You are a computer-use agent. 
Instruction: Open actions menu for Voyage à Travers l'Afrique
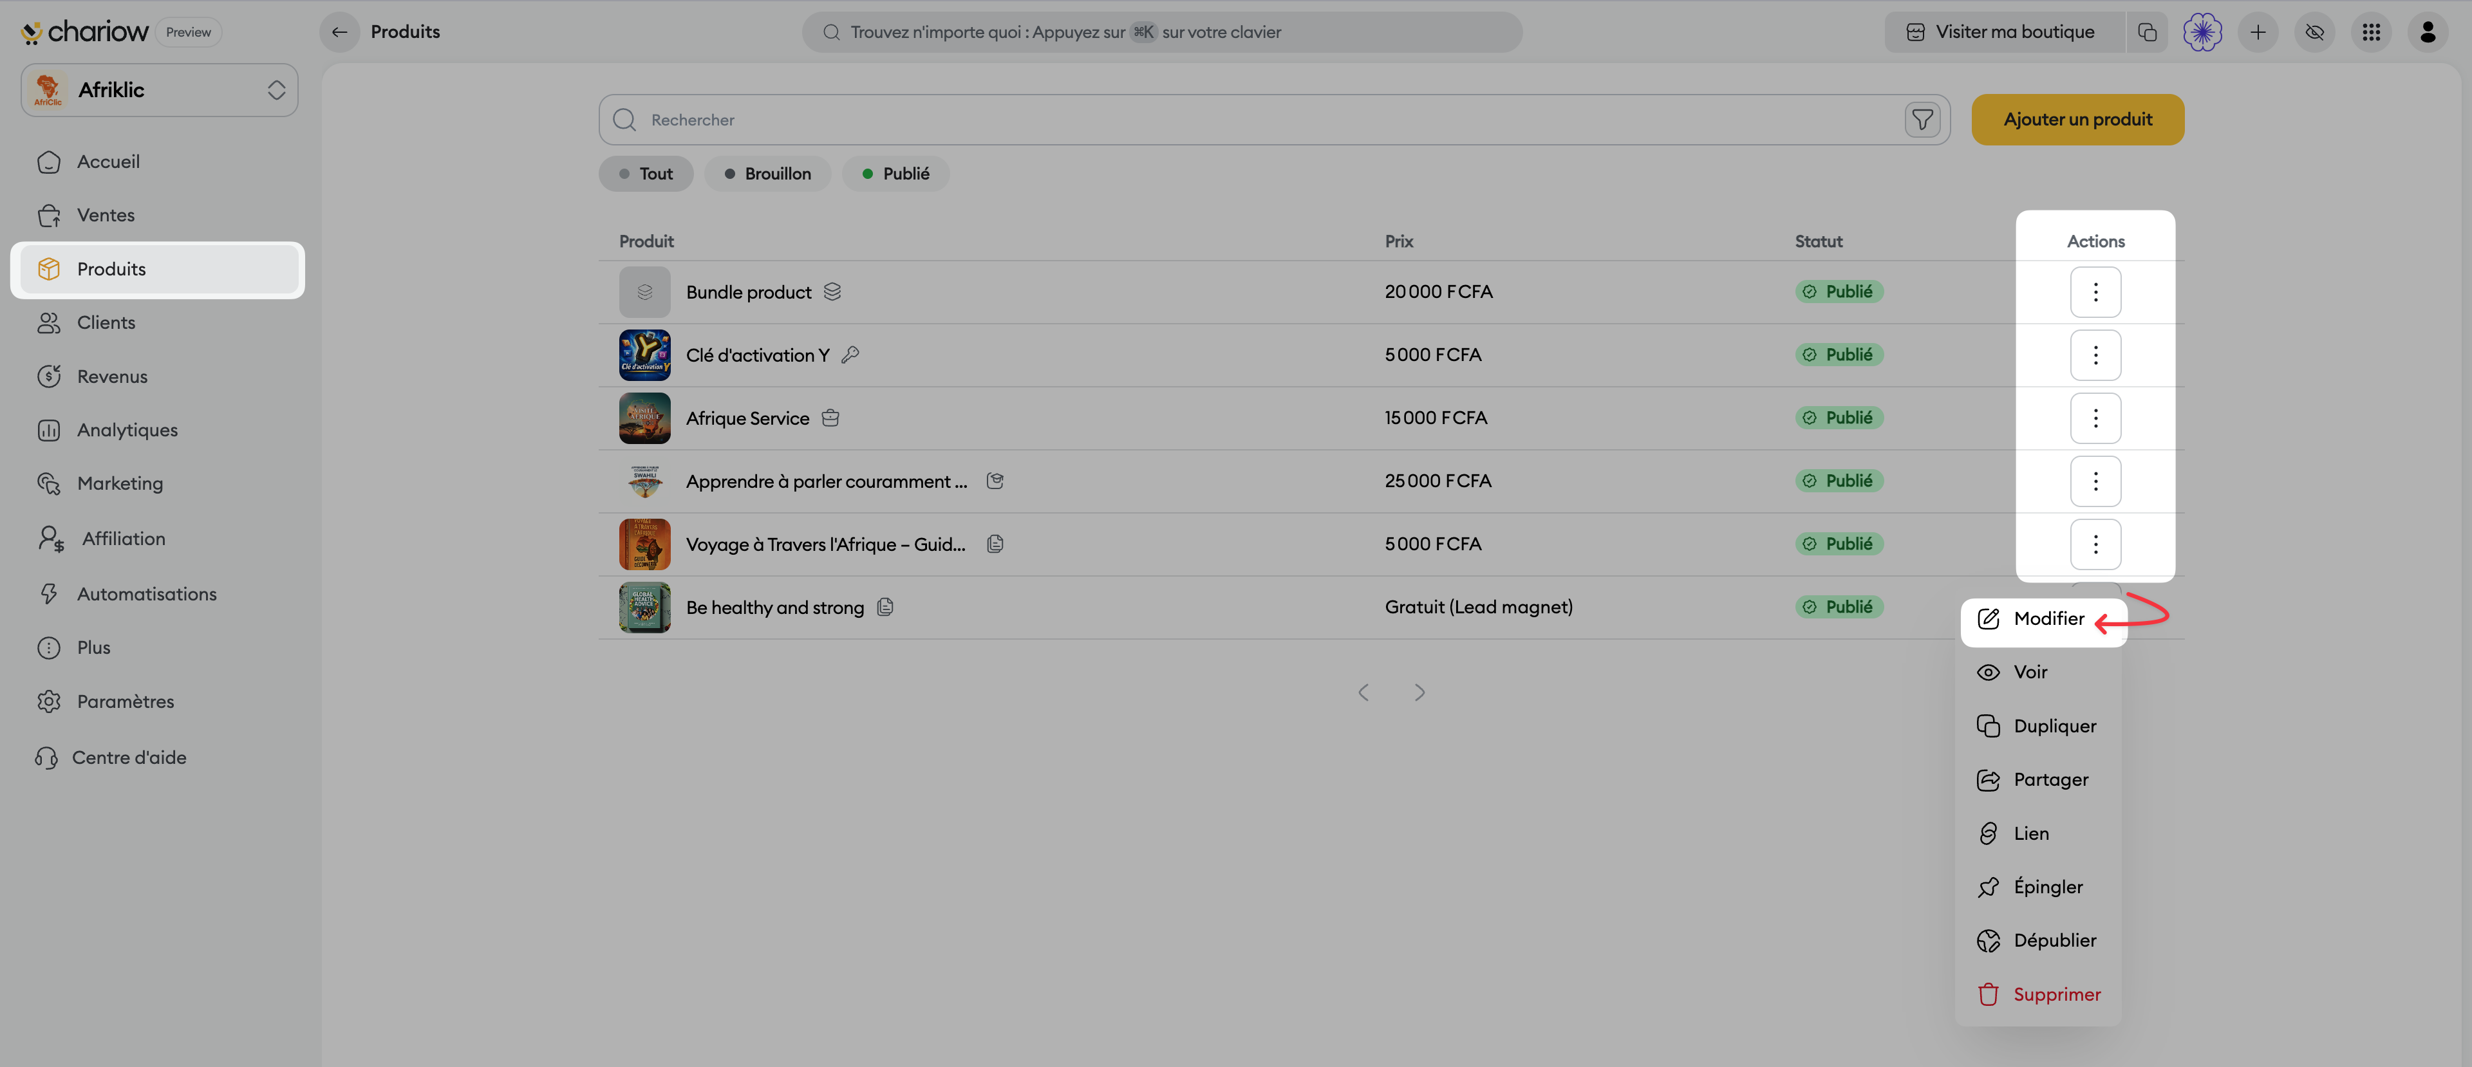2095,544
